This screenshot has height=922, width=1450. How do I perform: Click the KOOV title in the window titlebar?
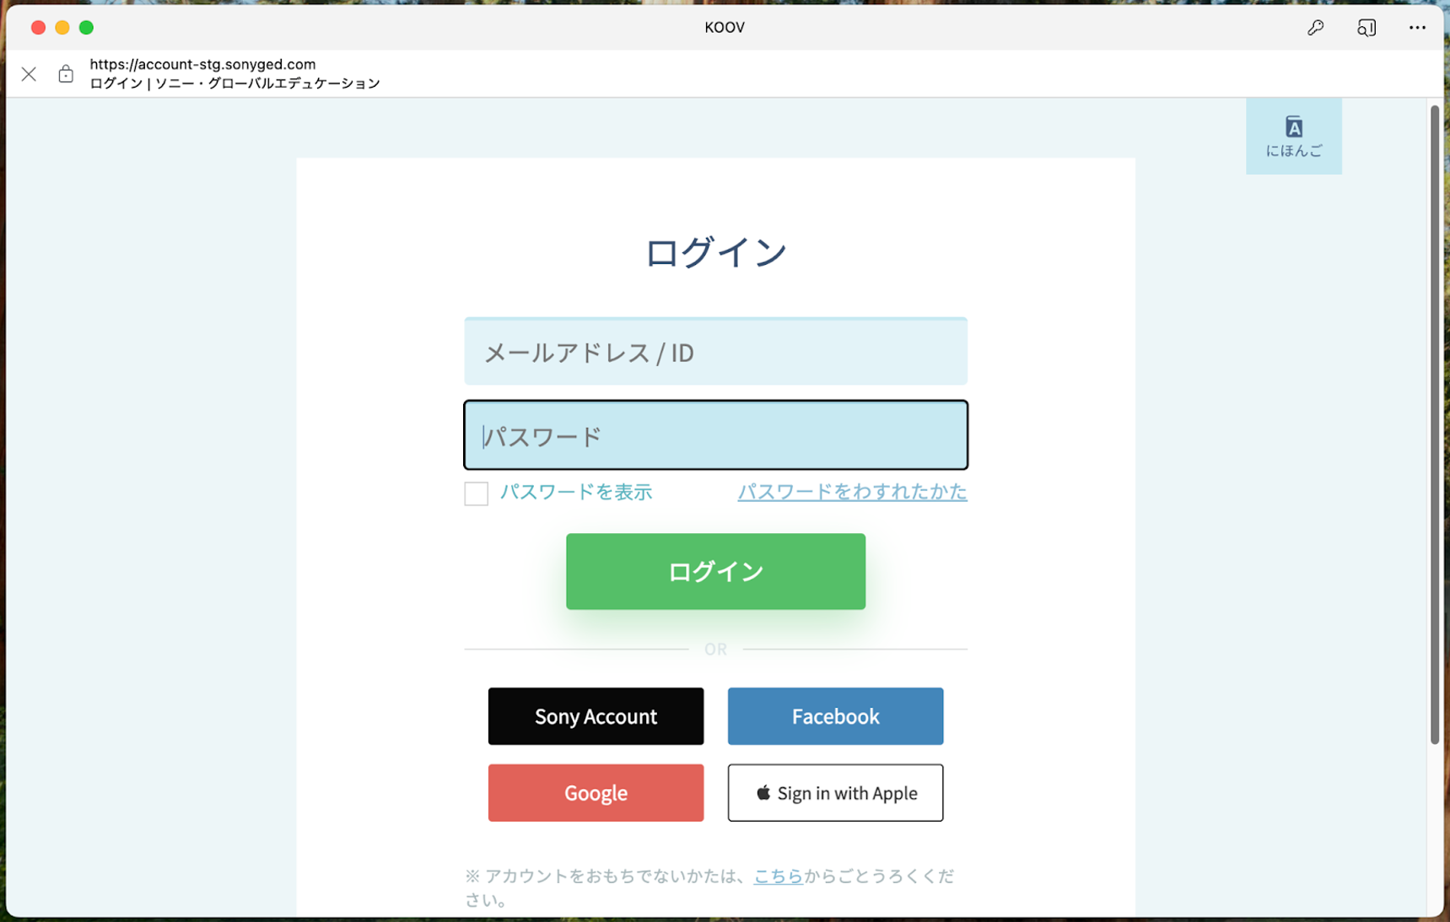coord(724,27)
